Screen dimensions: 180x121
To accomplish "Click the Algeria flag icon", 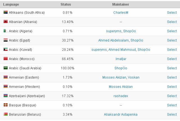I will [x=5, y=31].
